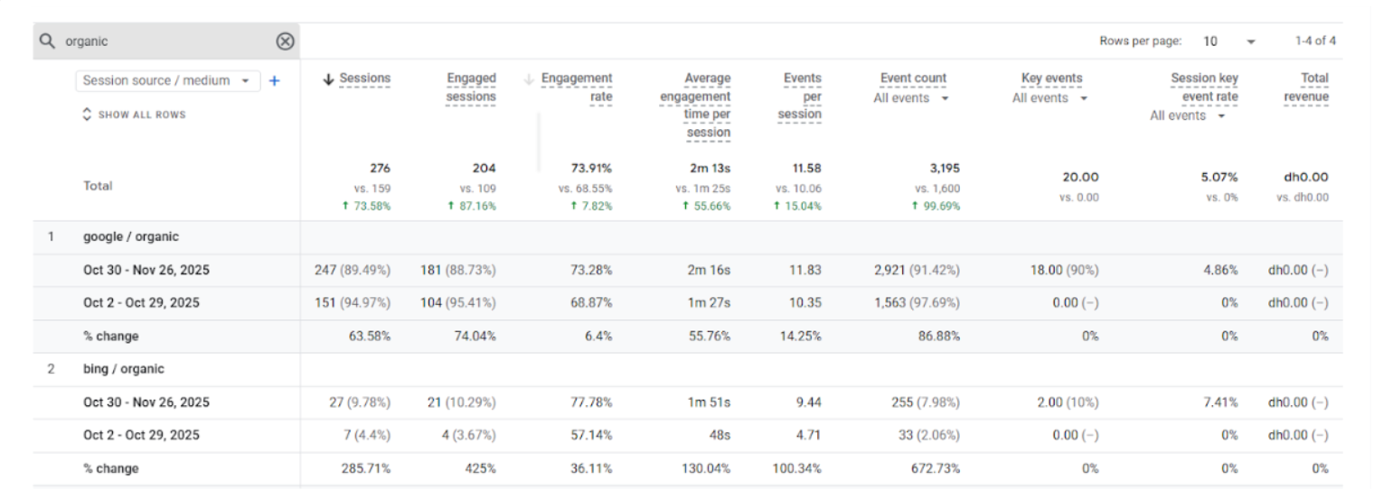
Task: Click the Sessions sort arrow
Action: [x=329, y=79]
